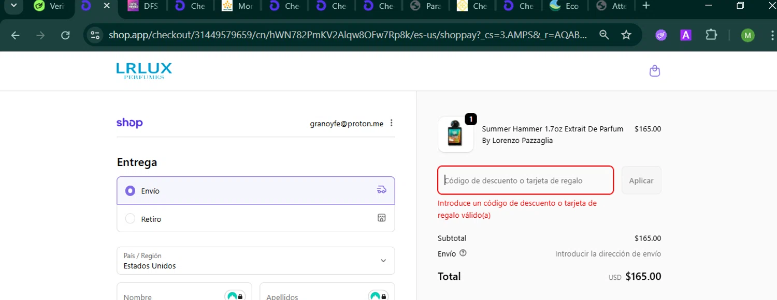Open the Extensions puzzle-piece menu
777x300 pixels.
711,35
